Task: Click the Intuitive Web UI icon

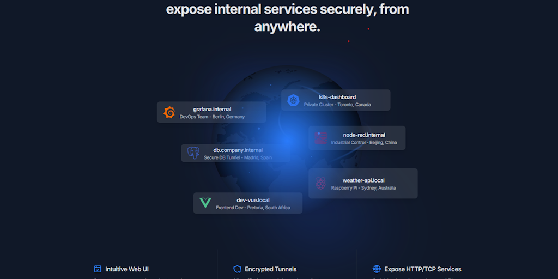Action: point(98,269)
